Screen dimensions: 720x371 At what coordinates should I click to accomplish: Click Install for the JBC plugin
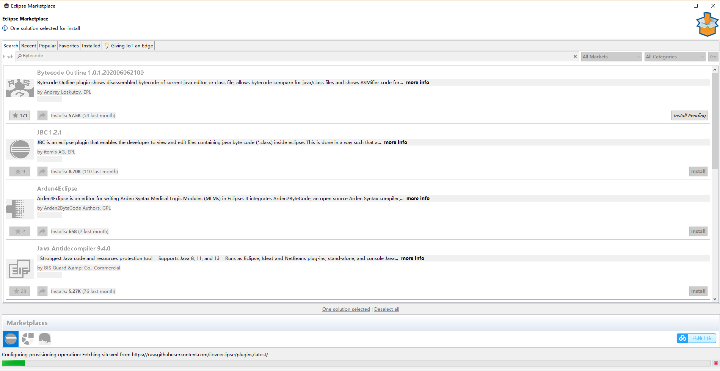coord(698,171)
